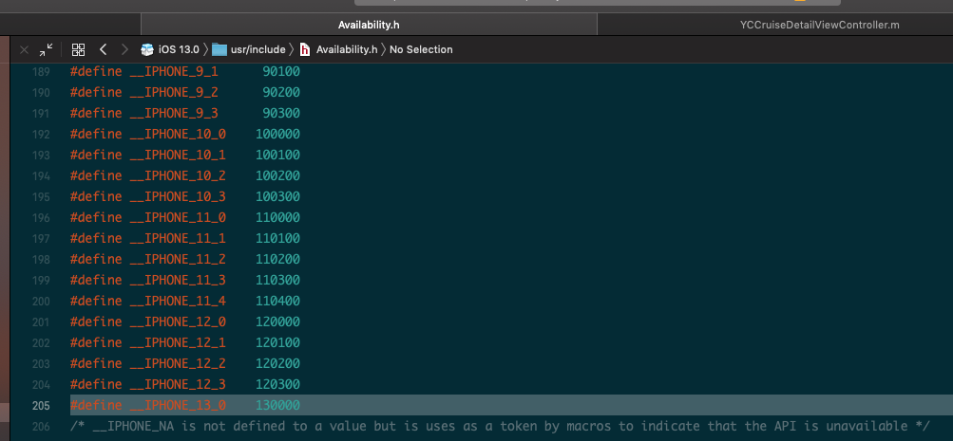Go forward with the right chevron
The image size is (953, 441).
(x=124, y=49)
